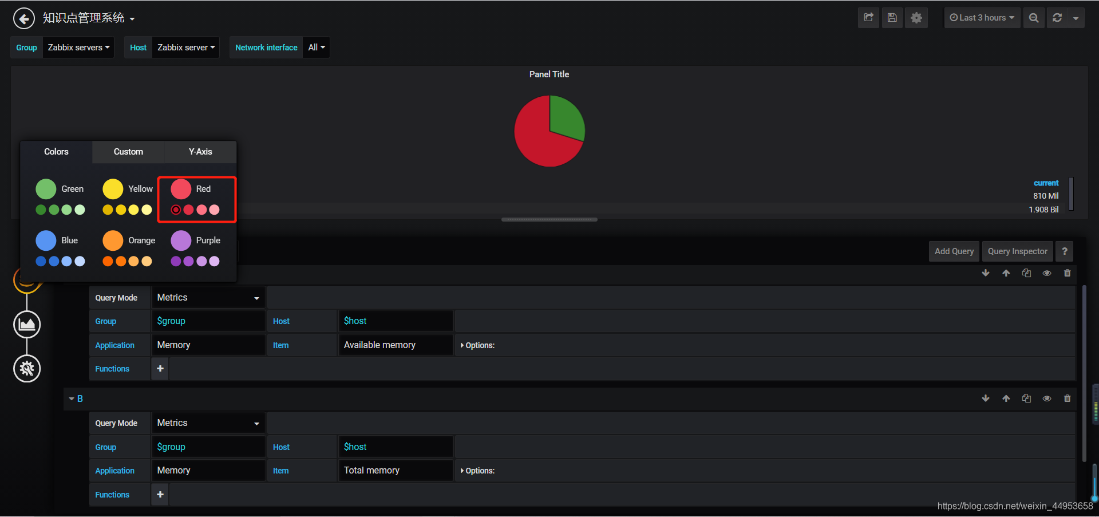
Task: Open the General settings gear sidebar icon
Action: pos(27,369)
